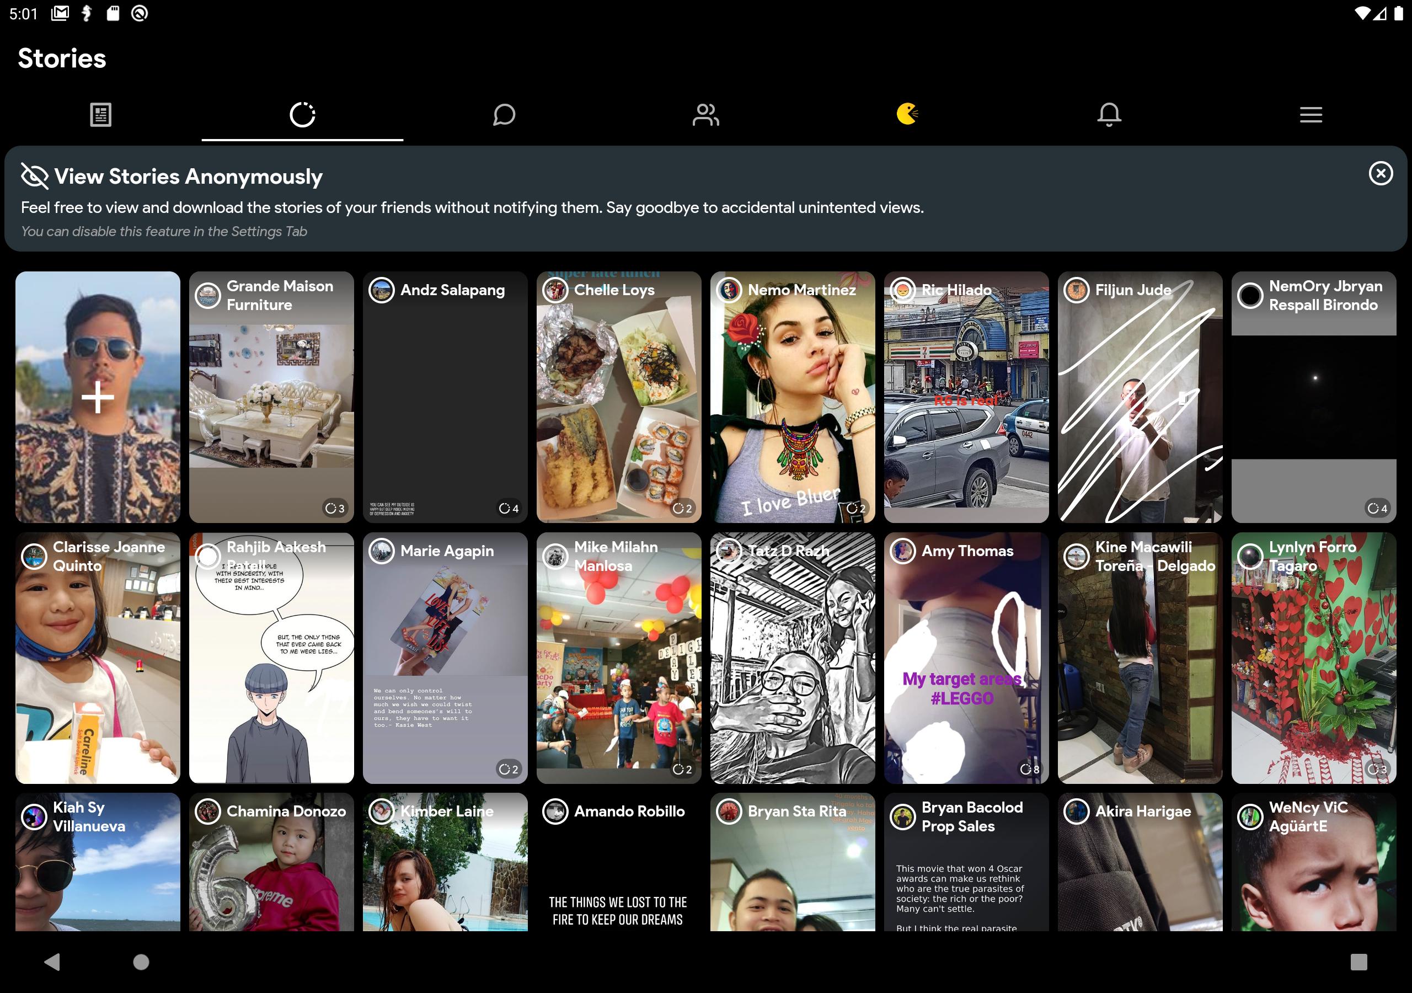The height and width of the screenshot is (993, 1412).
Task: Tap the Android recent apps square
Action: [x=1358, y=962]
